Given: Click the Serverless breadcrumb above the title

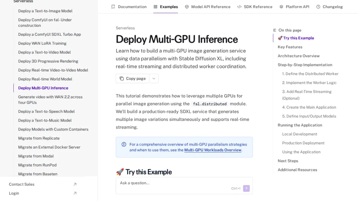Looking at the screenshot, I should (x=125, y=28).
